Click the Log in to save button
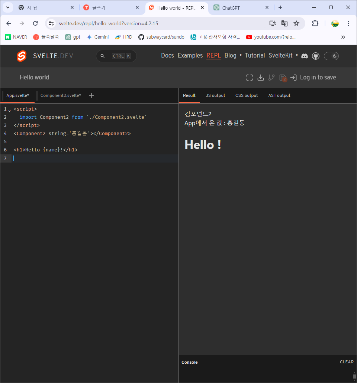Screen dimensions: 357x383 (x=313, y=78)
